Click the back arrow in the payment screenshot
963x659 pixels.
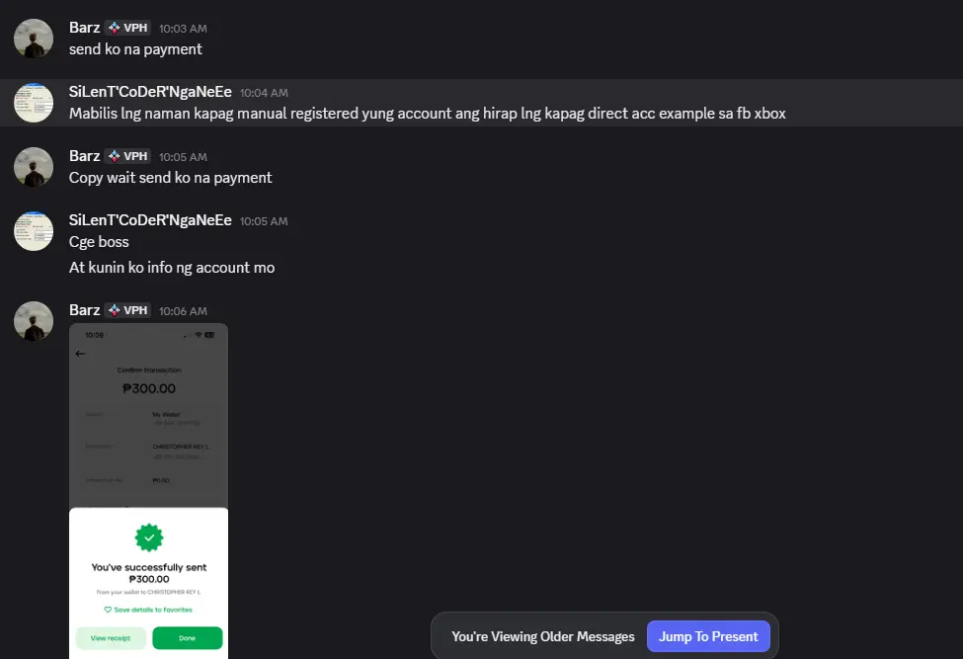[80, 354]
